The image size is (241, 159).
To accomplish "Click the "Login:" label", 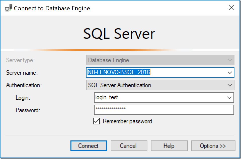I will point(23,98).
